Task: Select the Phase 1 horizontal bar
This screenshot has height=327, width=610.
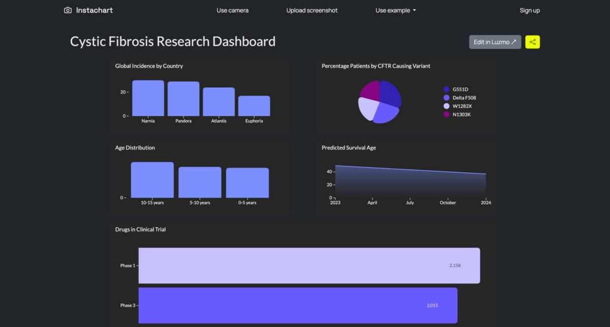Action: (309, 265)
